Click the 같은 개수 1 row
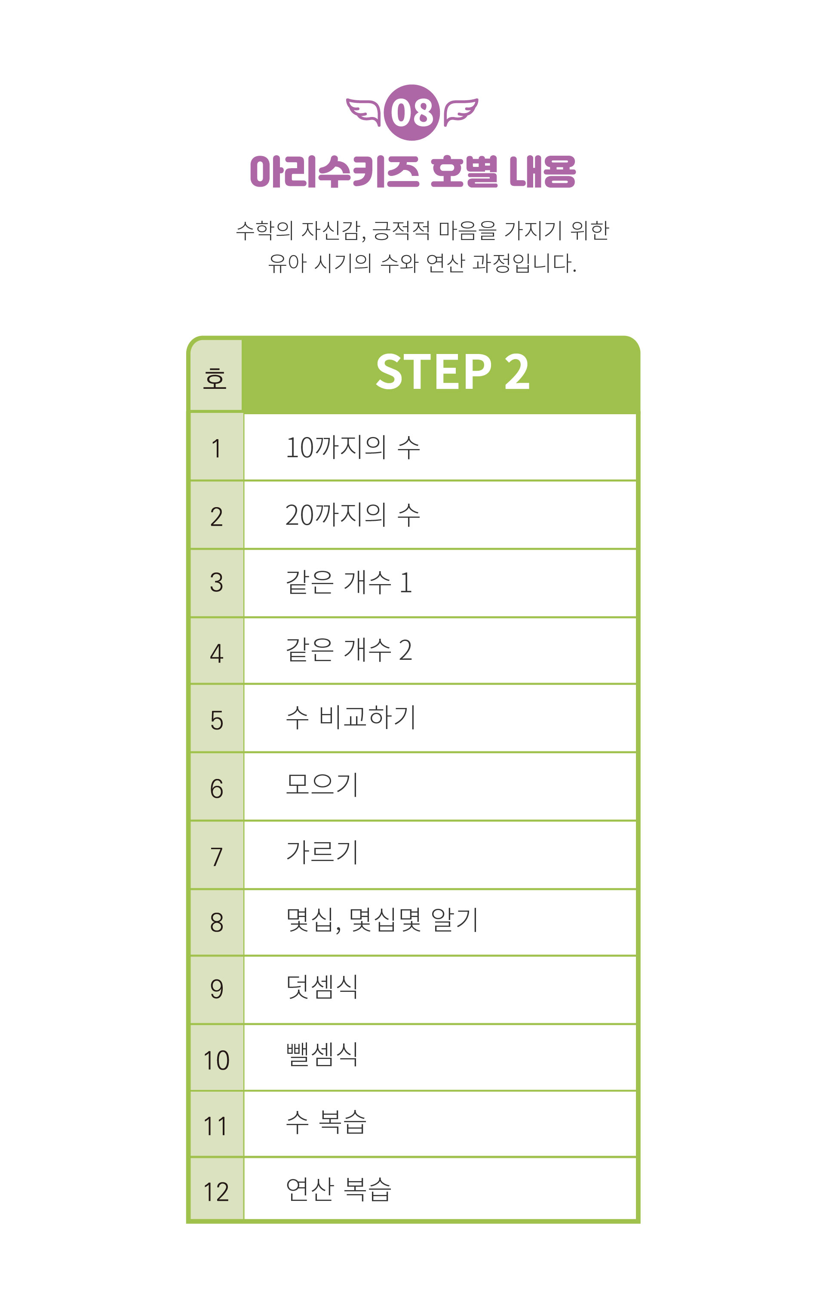This screenshot has height=1311, width=826. click(x=349, y=582)
